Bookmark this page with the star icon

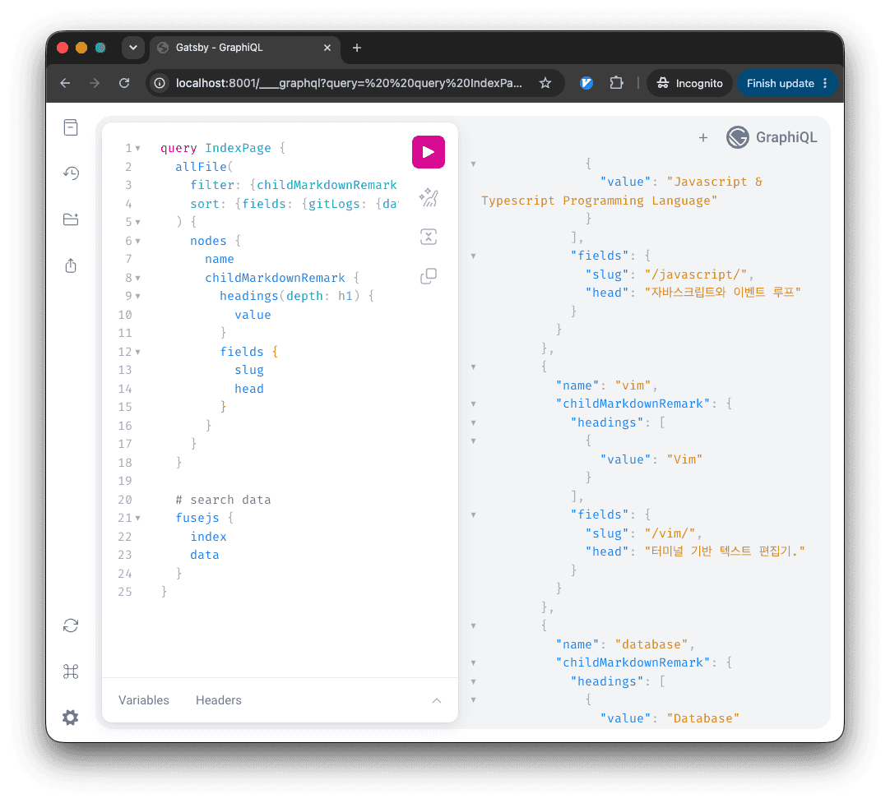tap(545, 83)
